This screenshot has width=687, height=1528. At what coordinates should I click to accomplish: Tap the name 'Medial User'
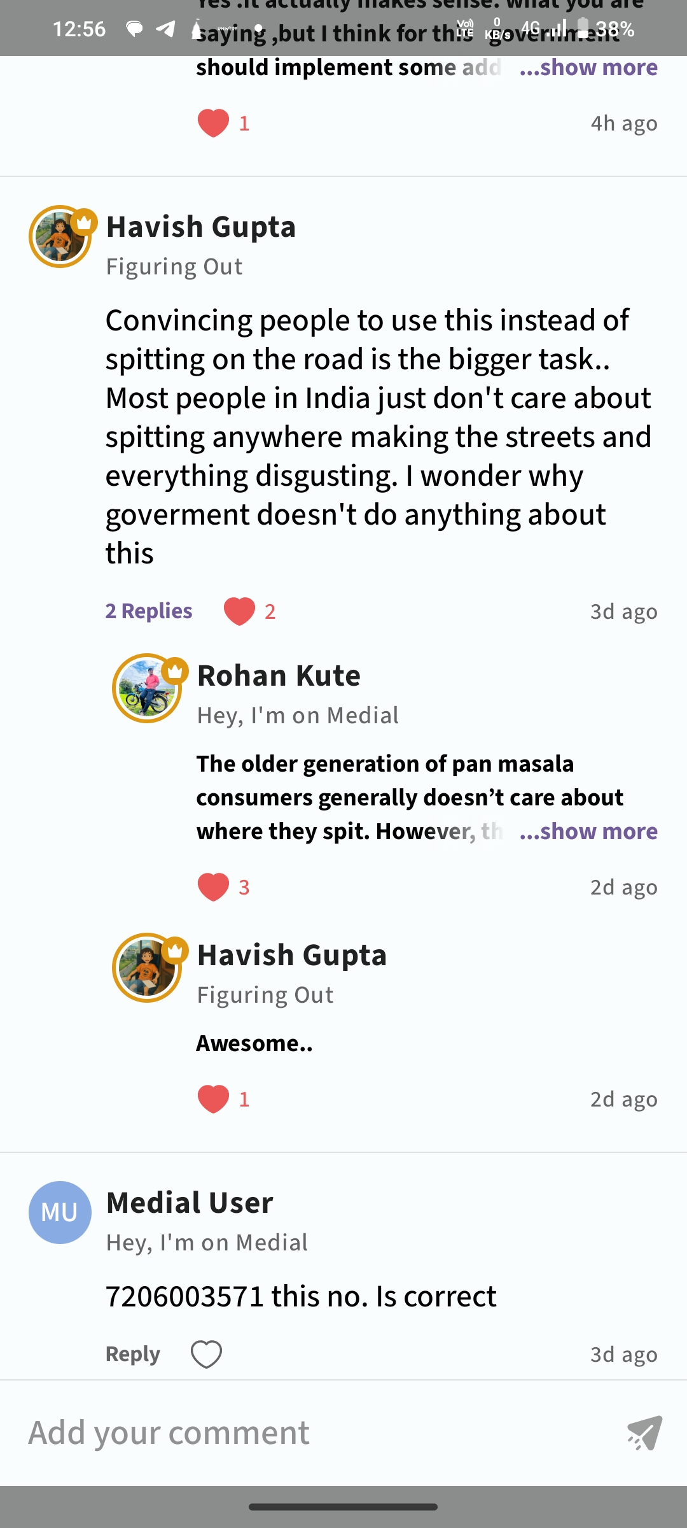click(190, 1203)
